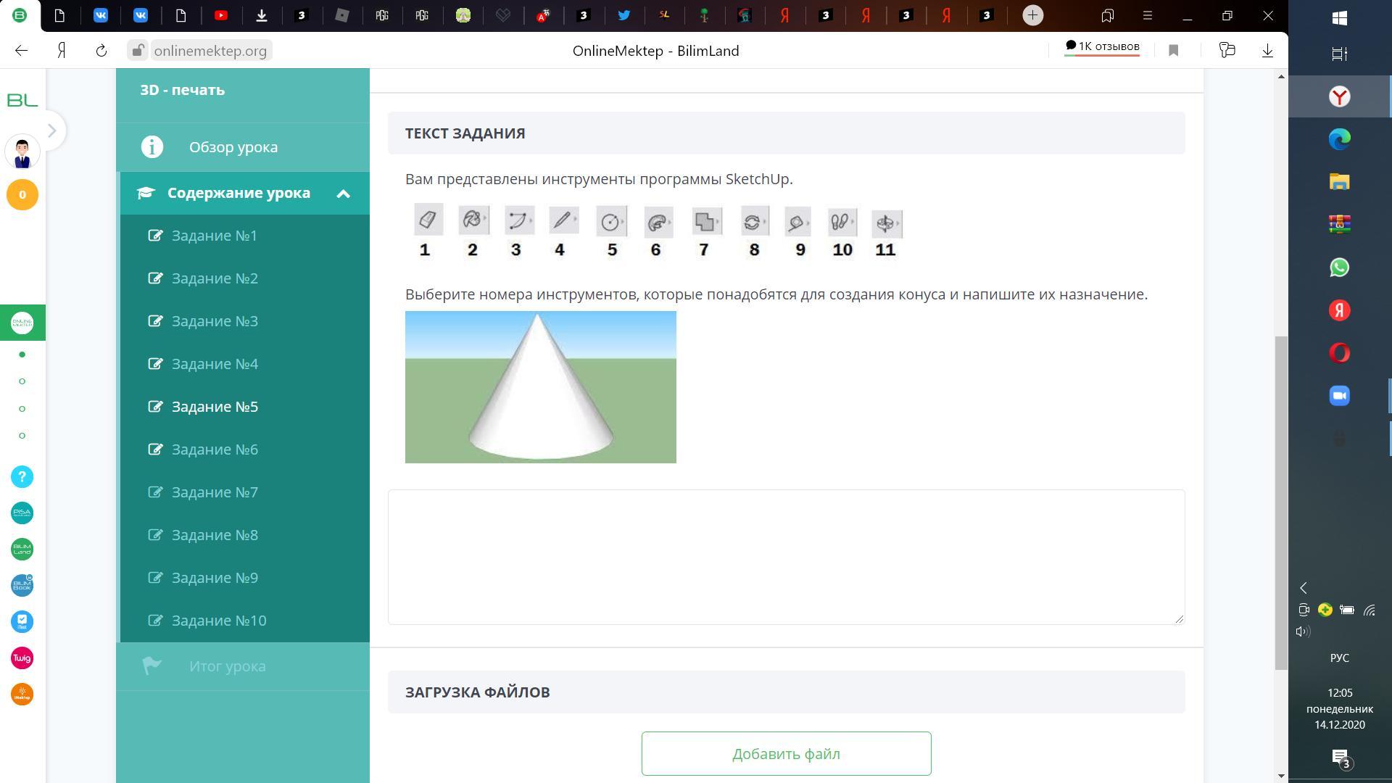Click the orange points counter badge
Screen dimensions: 1392x783
click(22, 195)
